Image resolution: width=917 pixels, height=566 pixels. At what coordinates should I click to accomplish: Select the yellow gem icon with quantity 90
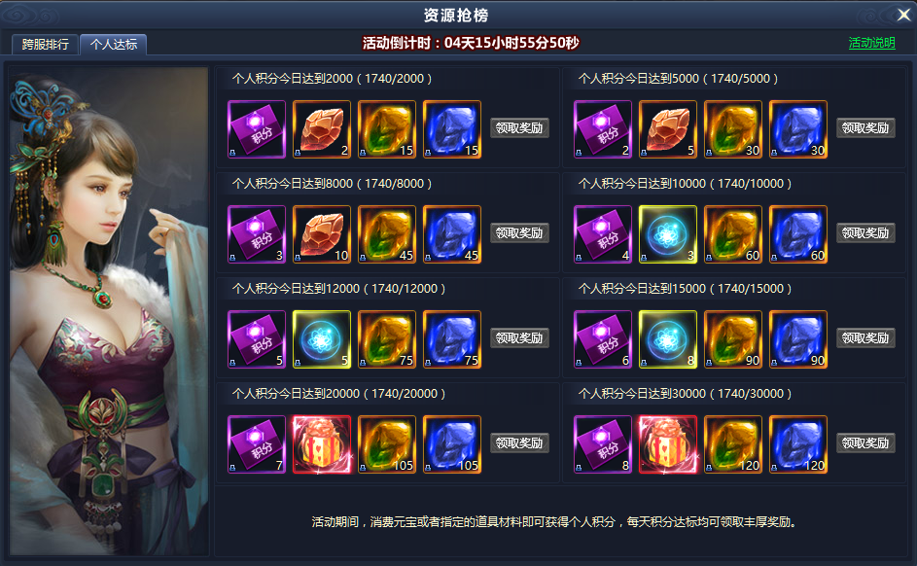click(x=733, y=339)
